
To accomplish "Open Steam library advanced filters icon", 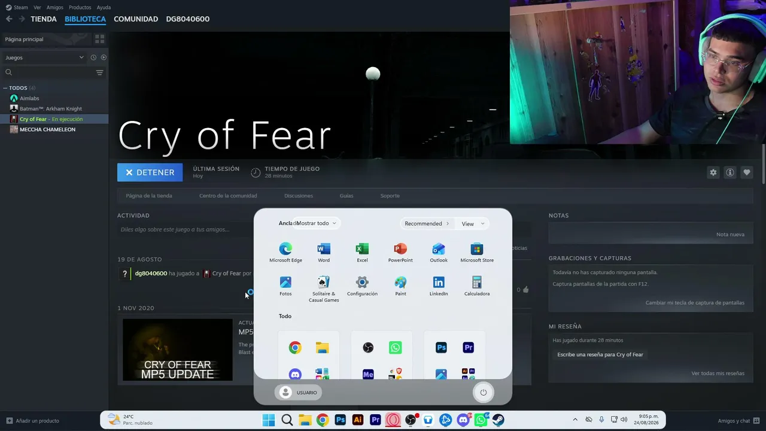I will click(99, 72).
